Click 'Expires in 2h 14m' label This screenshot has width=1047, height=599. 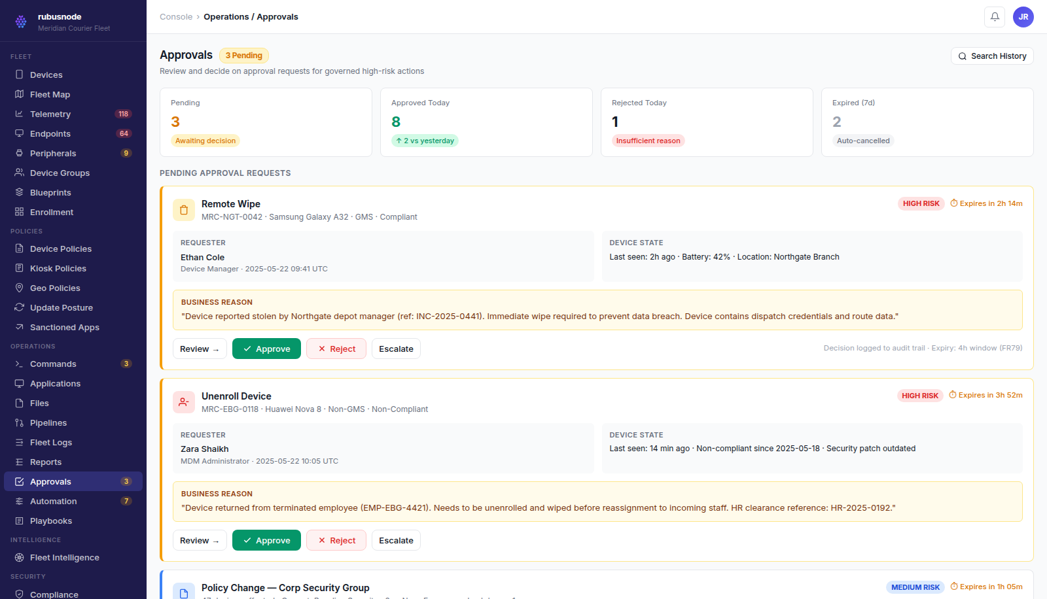tap(986, 203)
